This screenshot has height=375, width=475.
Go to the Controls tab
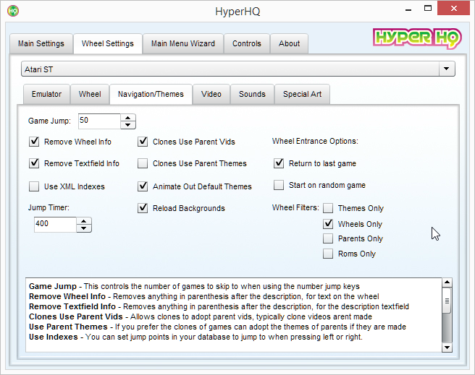coord(247,43)
